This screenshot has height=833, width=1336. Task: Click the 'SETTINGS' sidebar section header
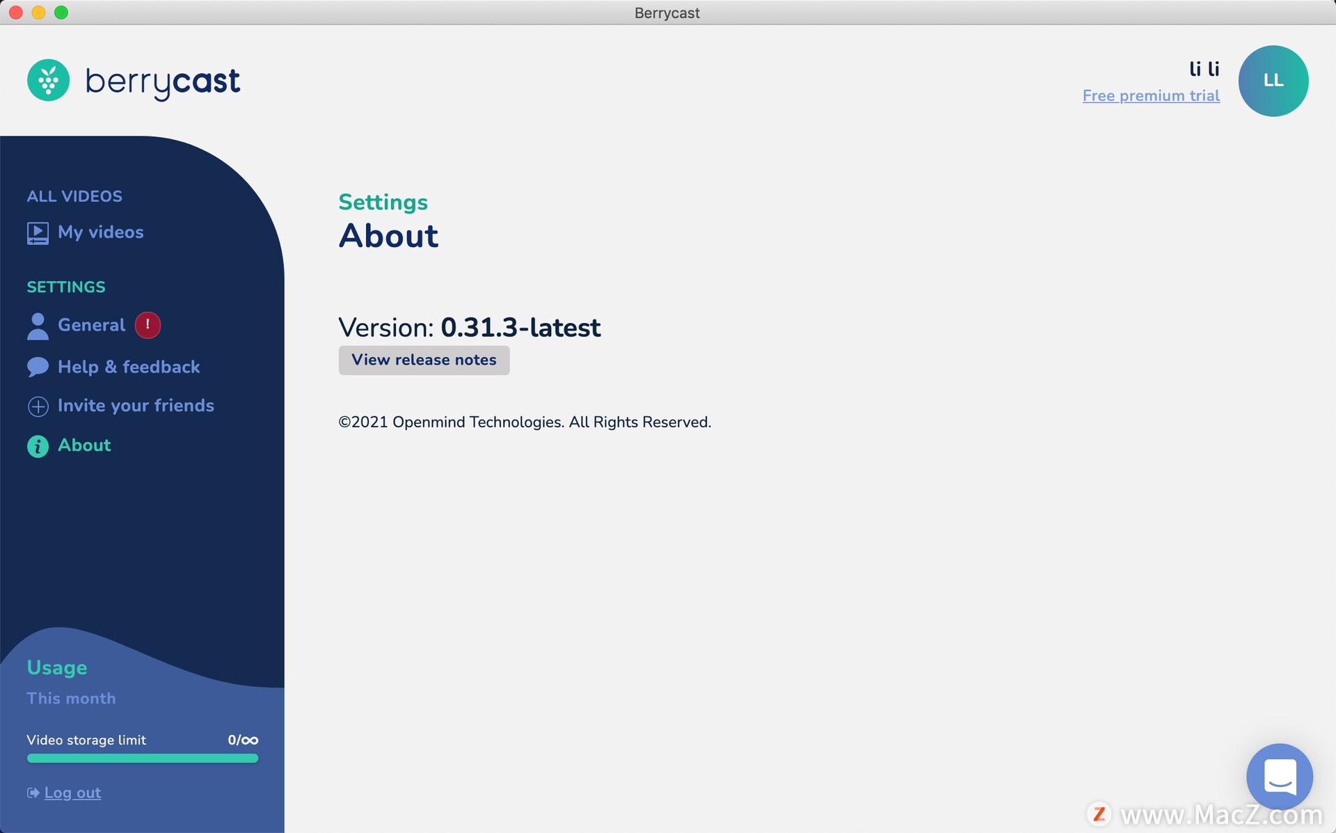[66, 287]
